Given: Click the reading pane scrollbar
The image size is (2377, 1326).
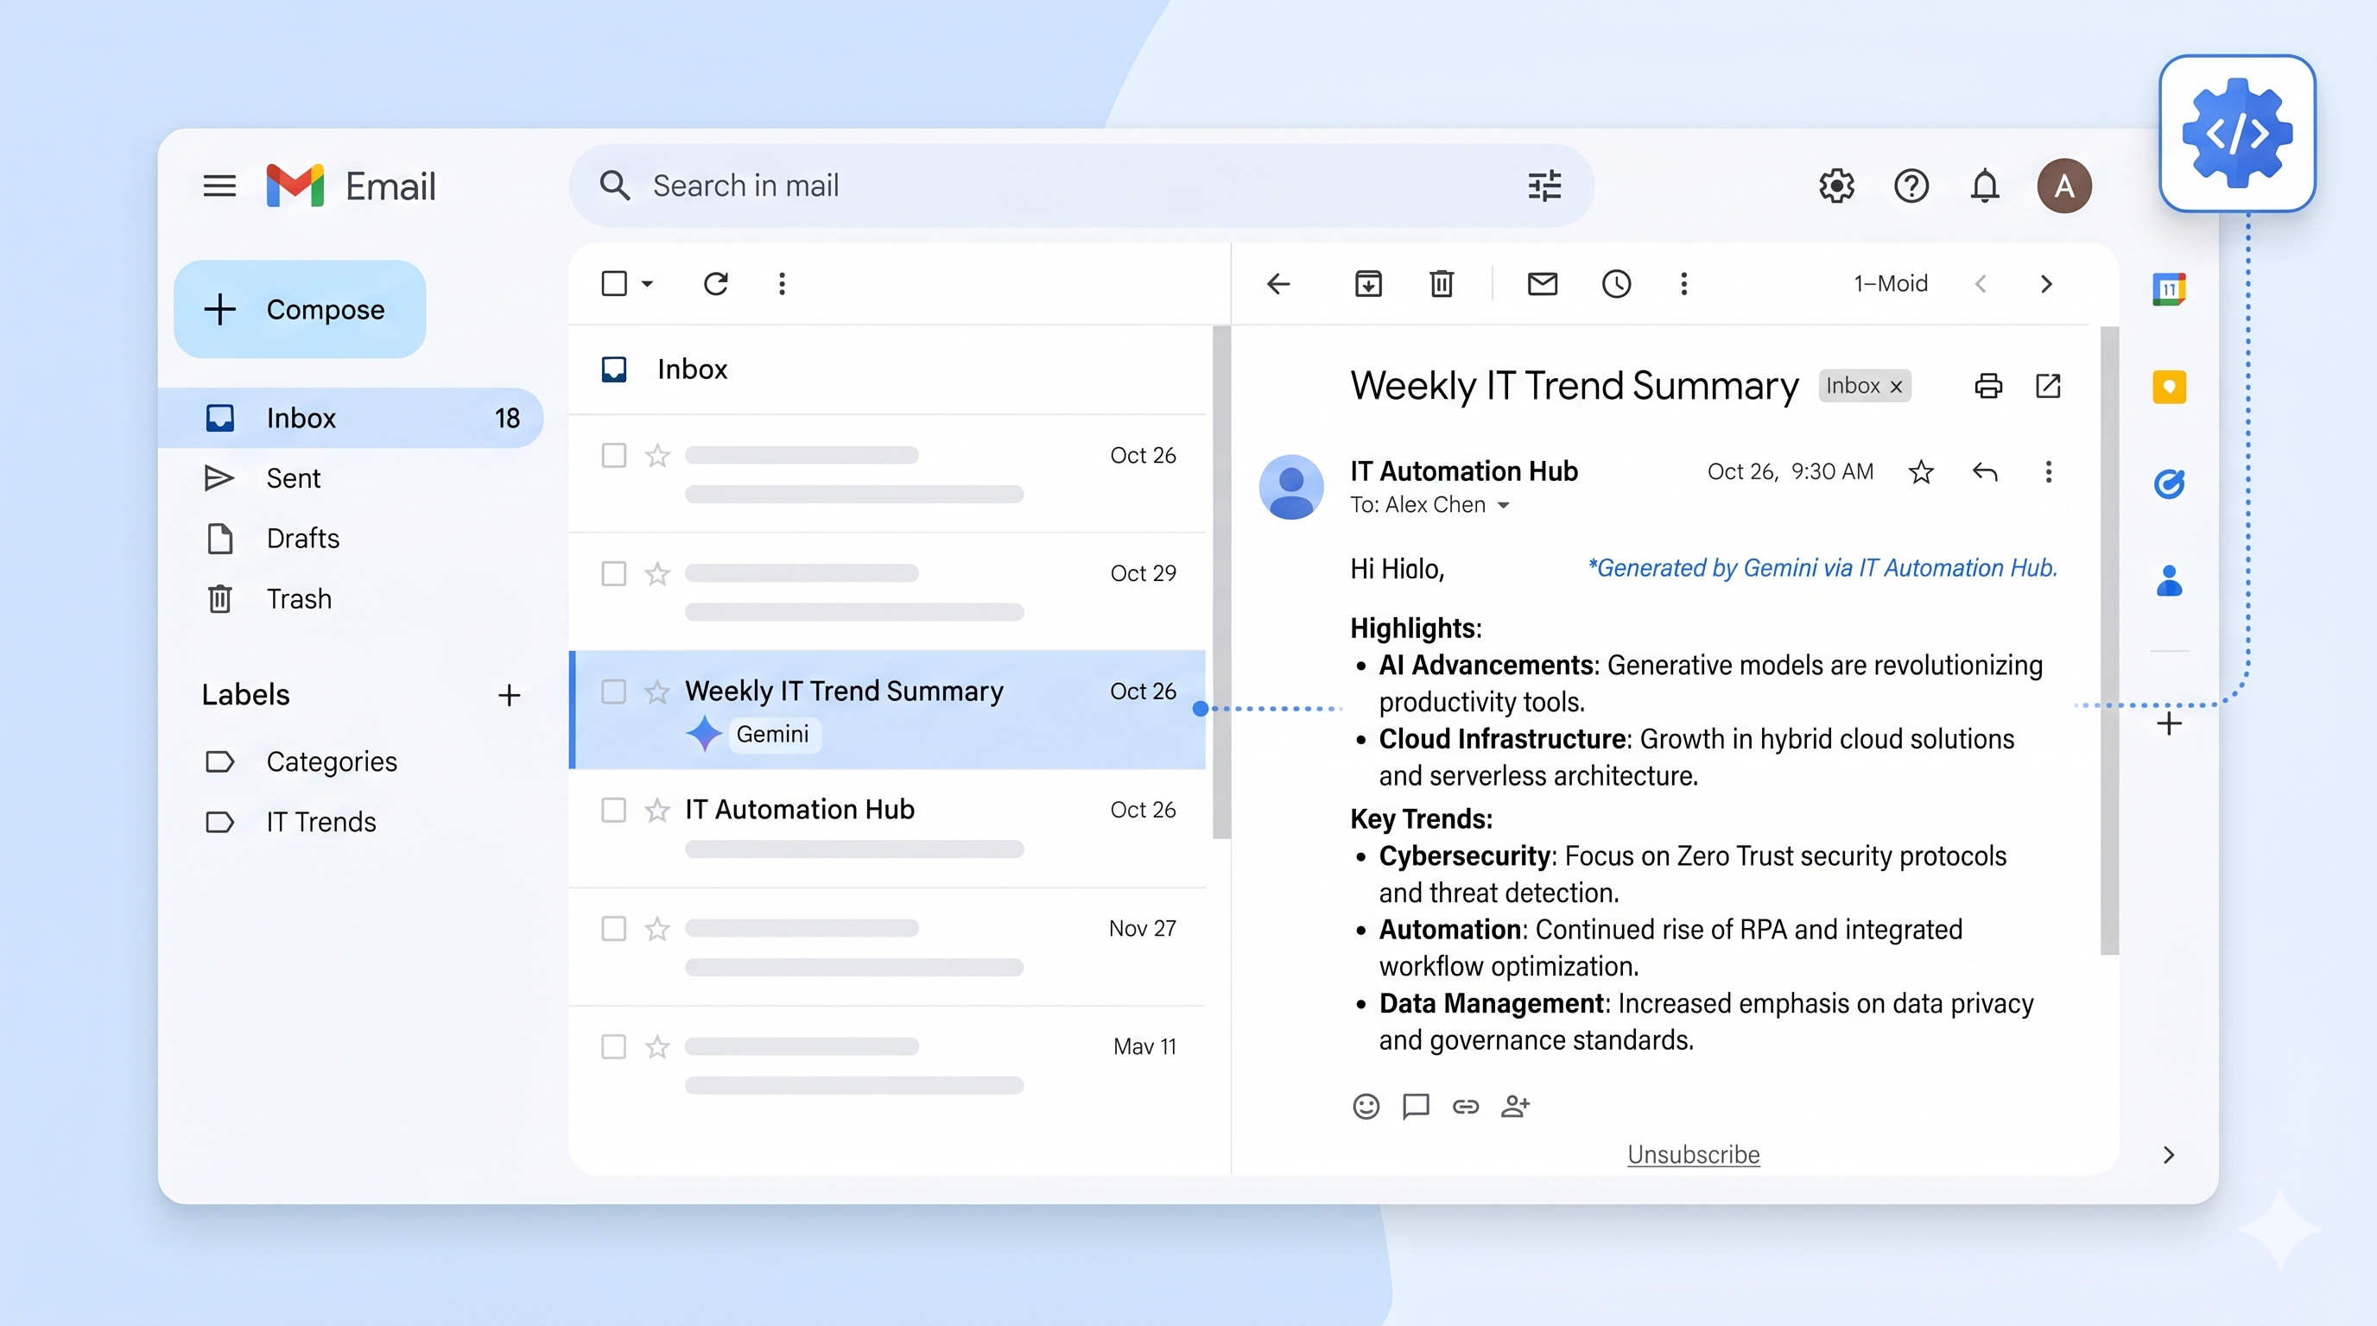Looking at the screenshot, I should 2109,641.
